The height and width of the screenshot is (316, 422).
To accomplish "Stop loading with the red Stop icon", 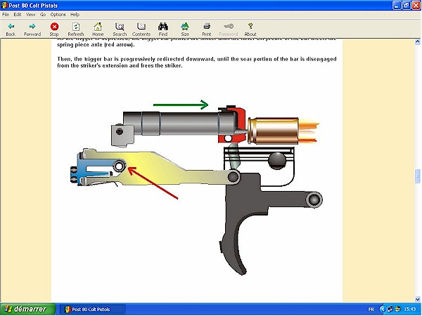I will tap(54, 27).
